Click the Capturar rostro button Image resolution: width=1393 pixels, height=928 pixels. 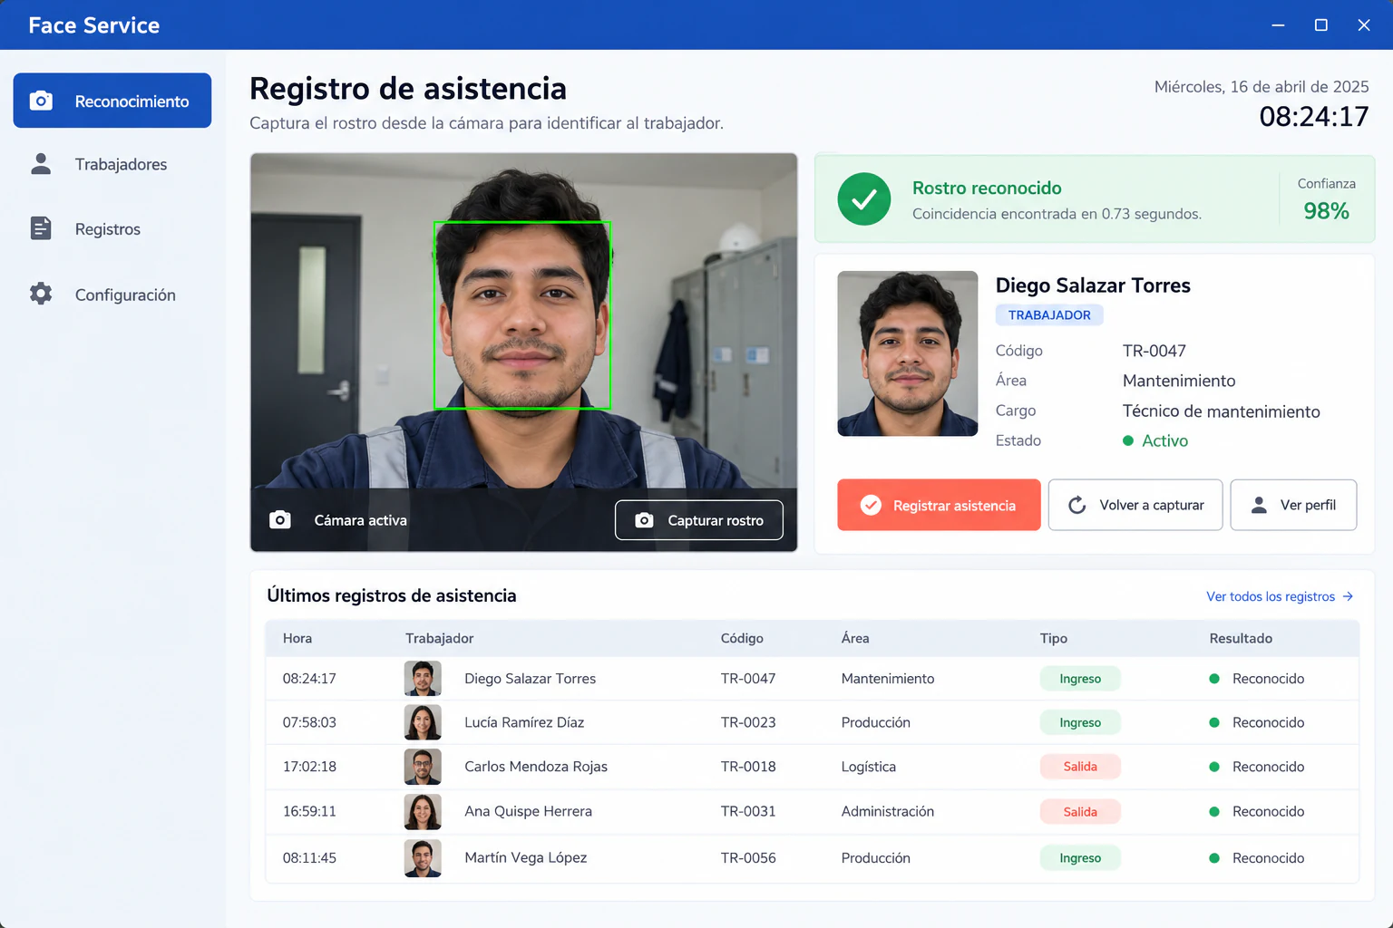click(699, 520)
